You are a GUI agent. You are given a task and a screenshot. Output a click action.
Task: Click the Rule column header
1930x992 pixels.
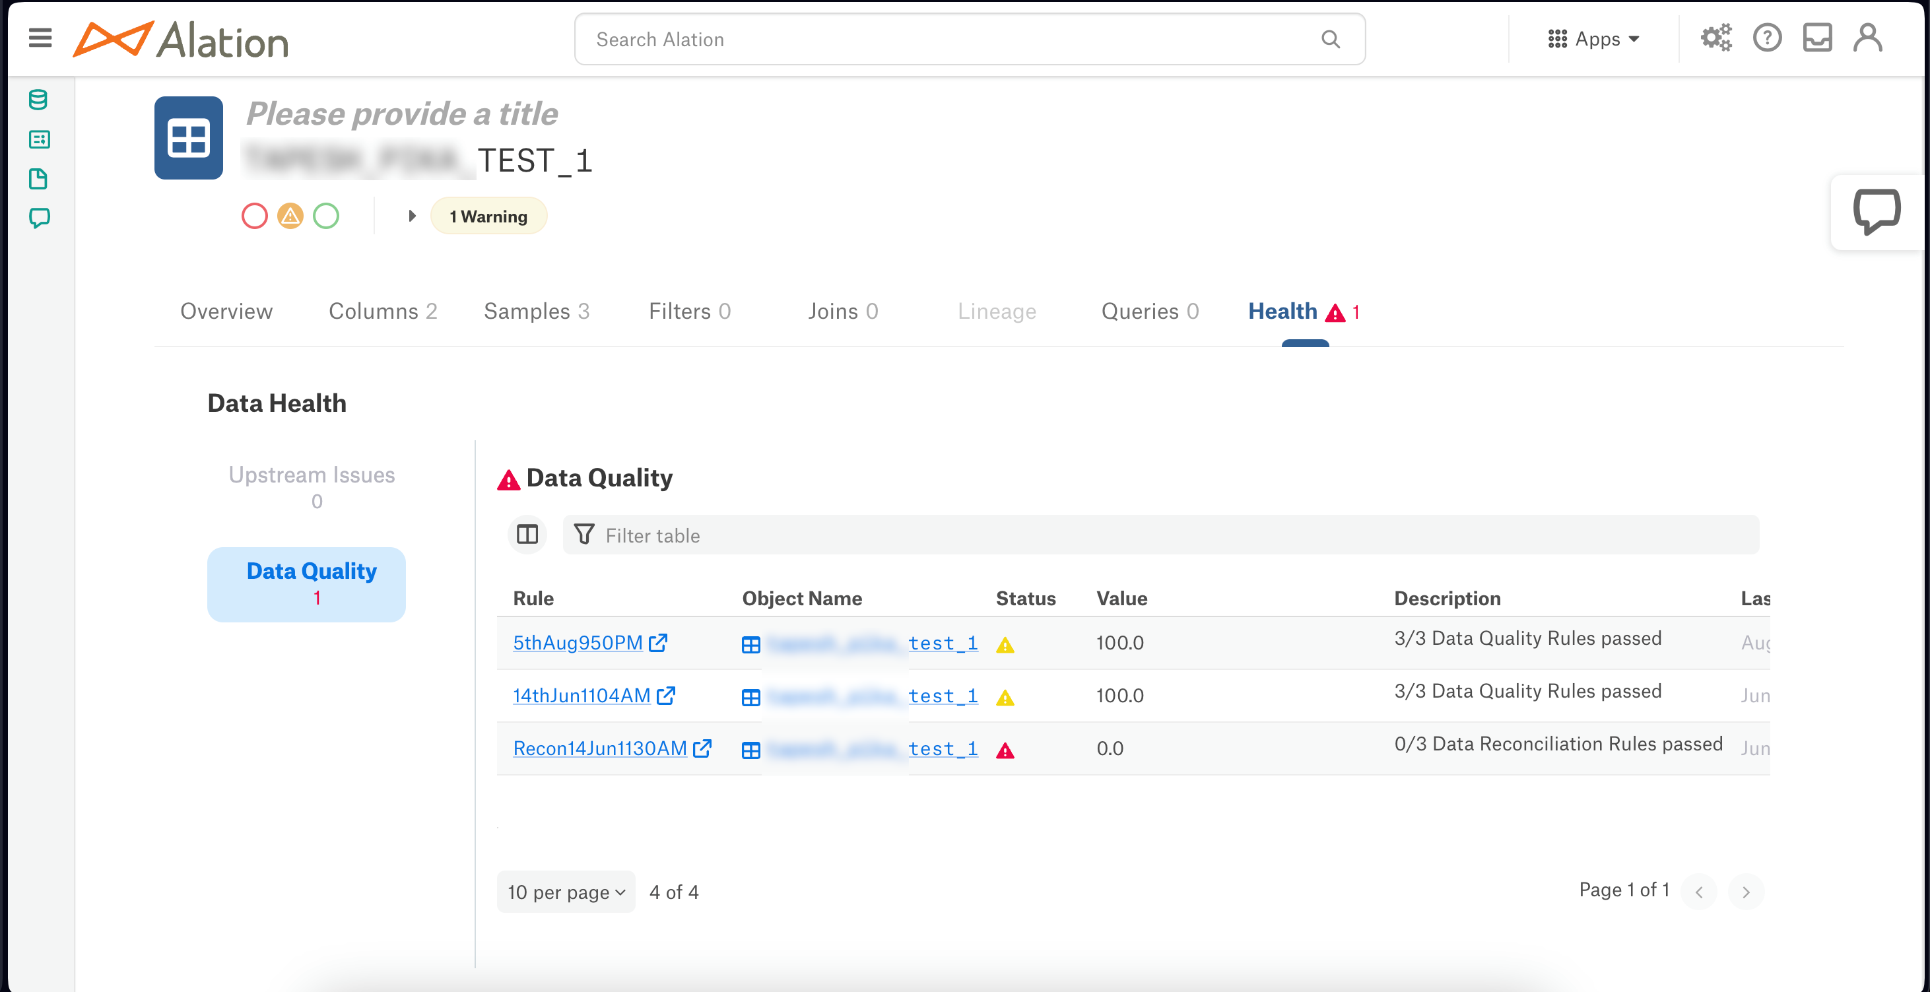533,598
